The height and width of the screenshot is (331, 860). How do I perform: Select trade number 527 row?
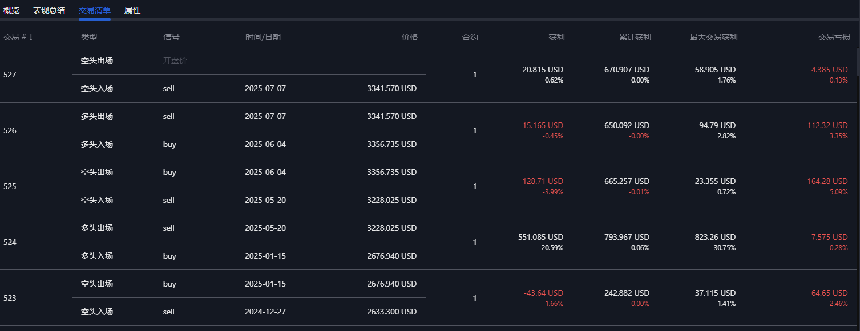[10, 75]
